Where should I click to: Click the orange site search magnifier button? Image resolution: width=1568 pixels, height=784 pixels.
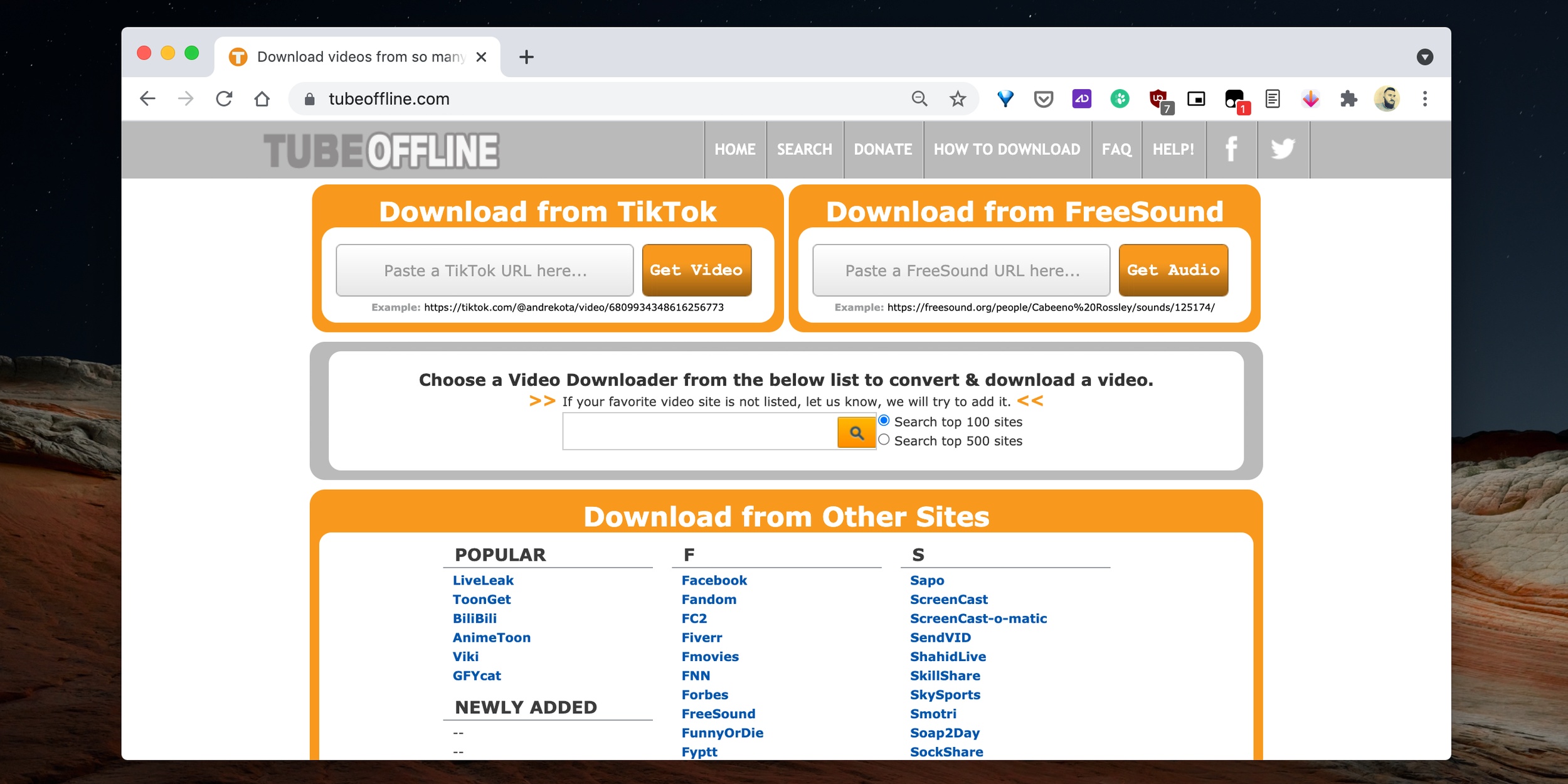tap(857, 432)
